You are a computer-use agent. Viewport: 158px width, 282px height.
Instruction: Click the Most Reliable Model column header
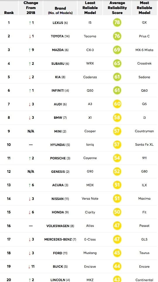point(144,8)
